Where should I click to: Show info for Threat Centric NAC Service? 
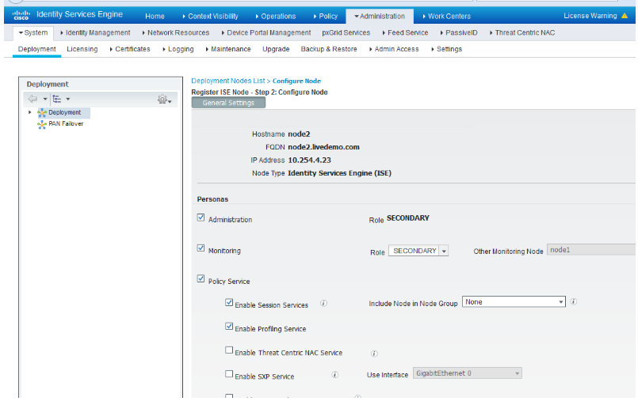tap(374, 354)
